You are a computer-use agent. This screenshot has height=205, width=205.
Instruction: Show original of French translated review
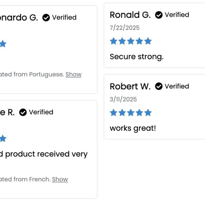(x=60, y=179)
